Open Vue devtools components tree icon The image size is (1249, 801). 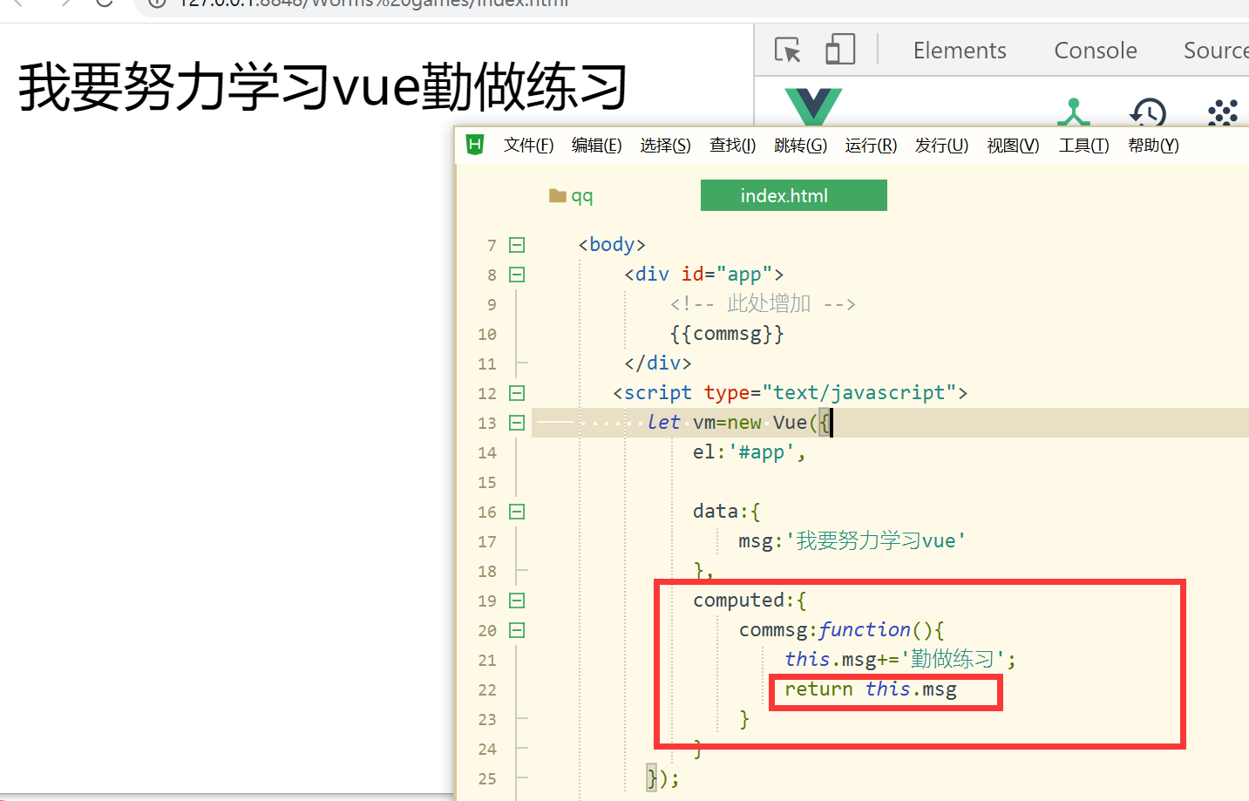coord(1074,112)
